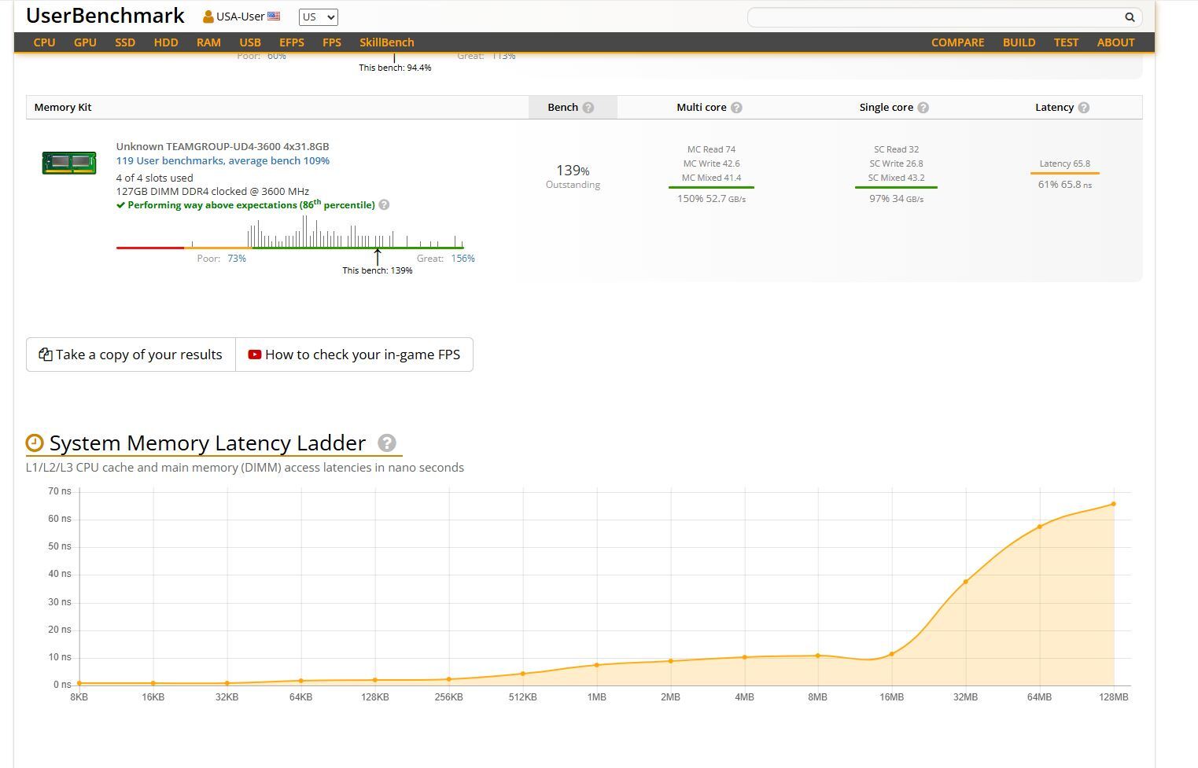The height and width of the screenshot is (768, 1198).
Task: Click the Poor 73% link
Action: [237, 259]
